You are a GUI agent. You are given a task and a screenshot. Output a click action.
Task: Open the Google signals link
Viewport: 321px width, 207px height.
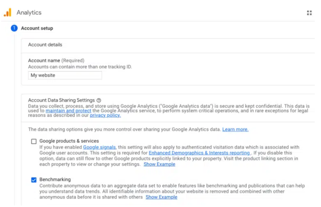(x=100, y=147)
